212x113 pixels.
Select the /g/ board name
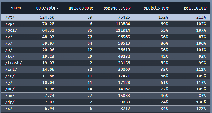pyautogui.click(x=9, y=83)
